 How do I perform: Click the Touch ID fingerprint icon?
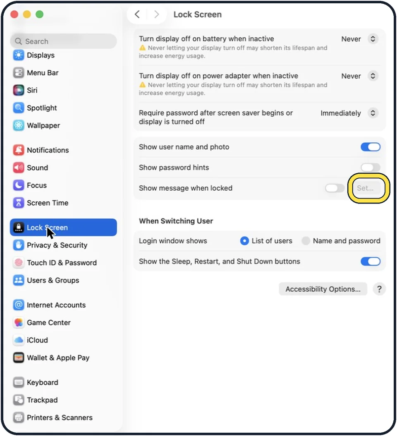tap(19, 263)
